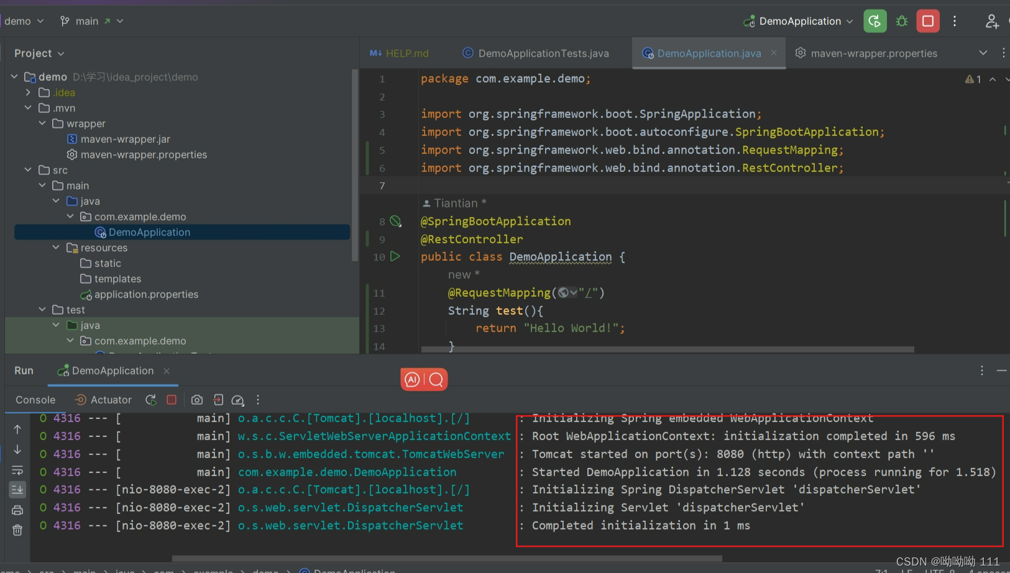The height and width of the screenshot is (573, 1010).
Task: Toggle soft-wrap in the console
Action: coord(17,470)
